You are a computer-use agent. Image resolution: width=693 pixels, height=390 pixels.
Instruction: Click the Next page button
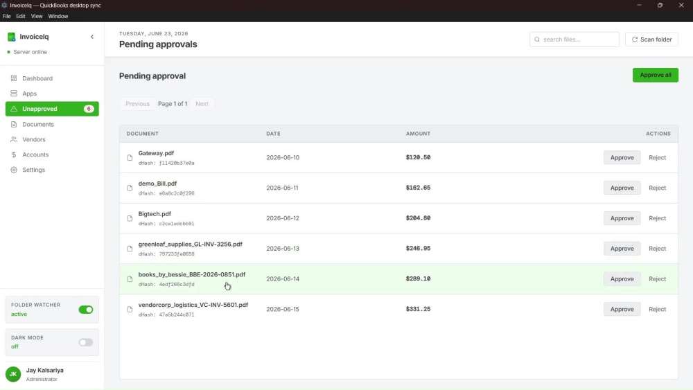[x=202, y=104]
